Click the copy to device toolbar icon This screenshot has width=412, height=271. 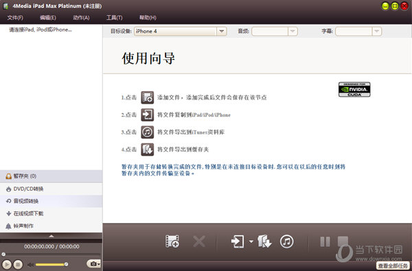pyautogui.click(x=238, y=241)
